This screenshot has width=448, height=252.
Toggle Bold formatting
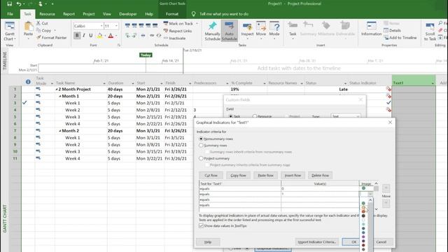pos(77,36)
